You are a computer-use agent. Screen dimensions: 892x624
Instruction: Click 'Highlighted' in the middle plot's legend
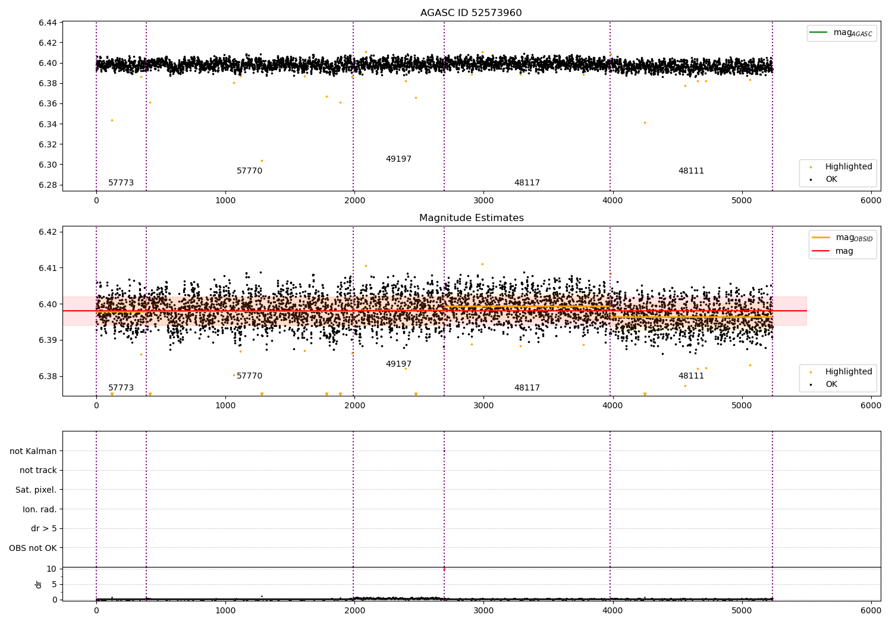click(849, 372)
